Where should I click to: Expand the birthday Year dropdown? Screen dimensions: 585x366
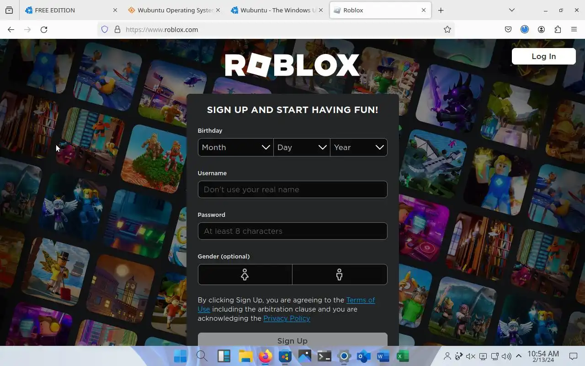359,147
